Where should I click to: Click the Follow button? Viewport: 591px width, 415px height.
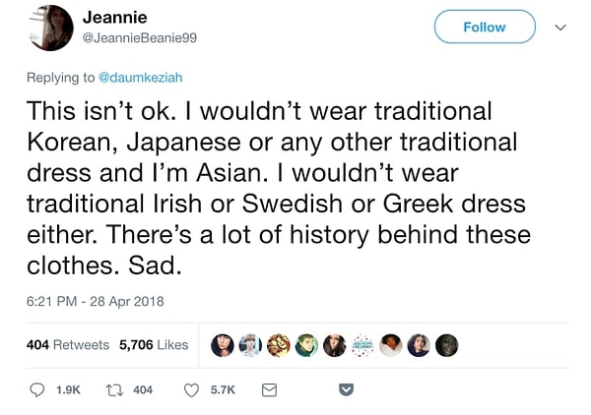(484, 27)
